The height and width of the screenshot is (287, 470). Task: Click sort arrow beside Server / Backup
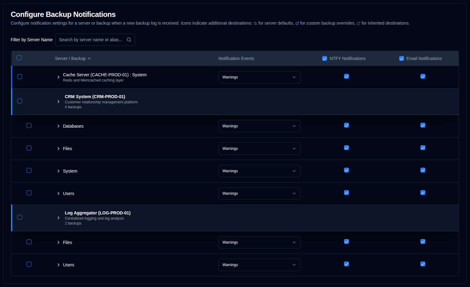point(89,58)
